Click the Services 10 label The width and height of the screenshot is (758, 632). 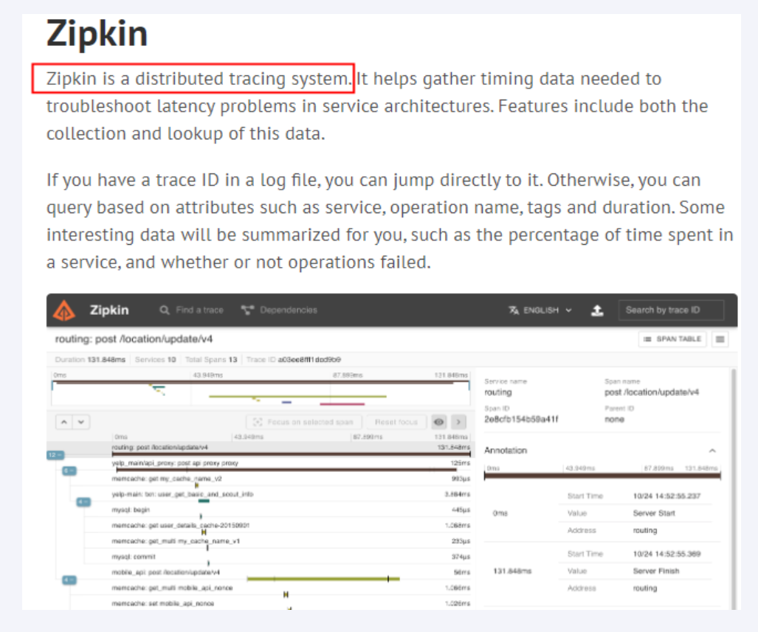click(x=155, y=359)
